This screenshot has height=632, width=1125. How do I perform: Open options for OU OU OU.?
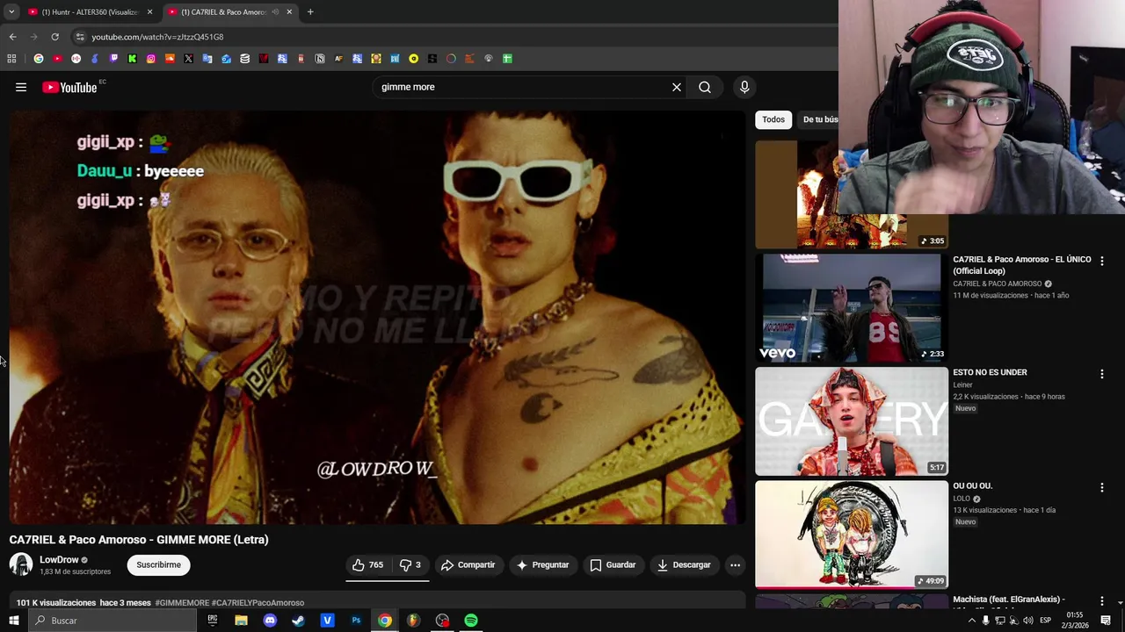click(1101, 487)
